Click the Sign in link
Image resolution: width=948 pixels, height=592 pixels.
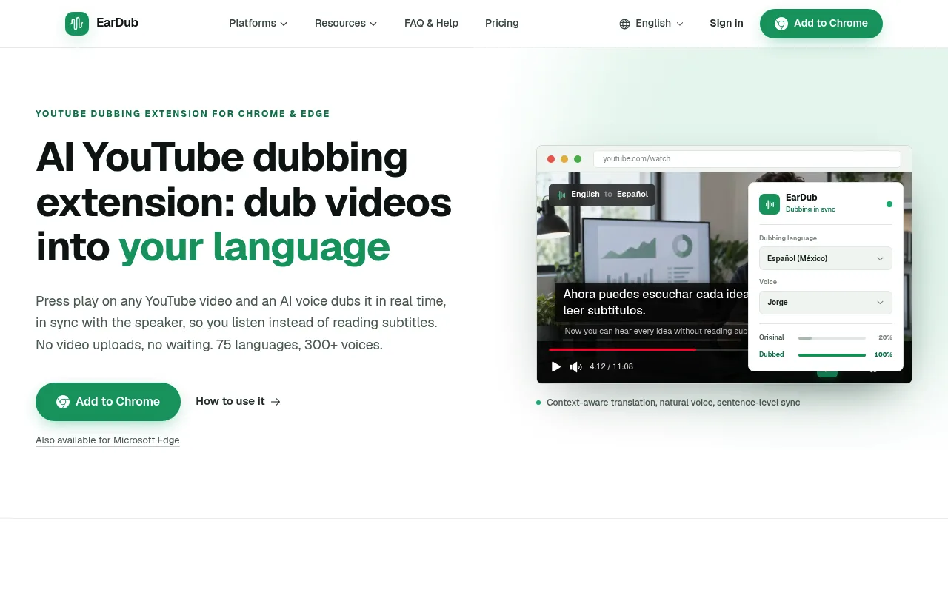[726, 24]
